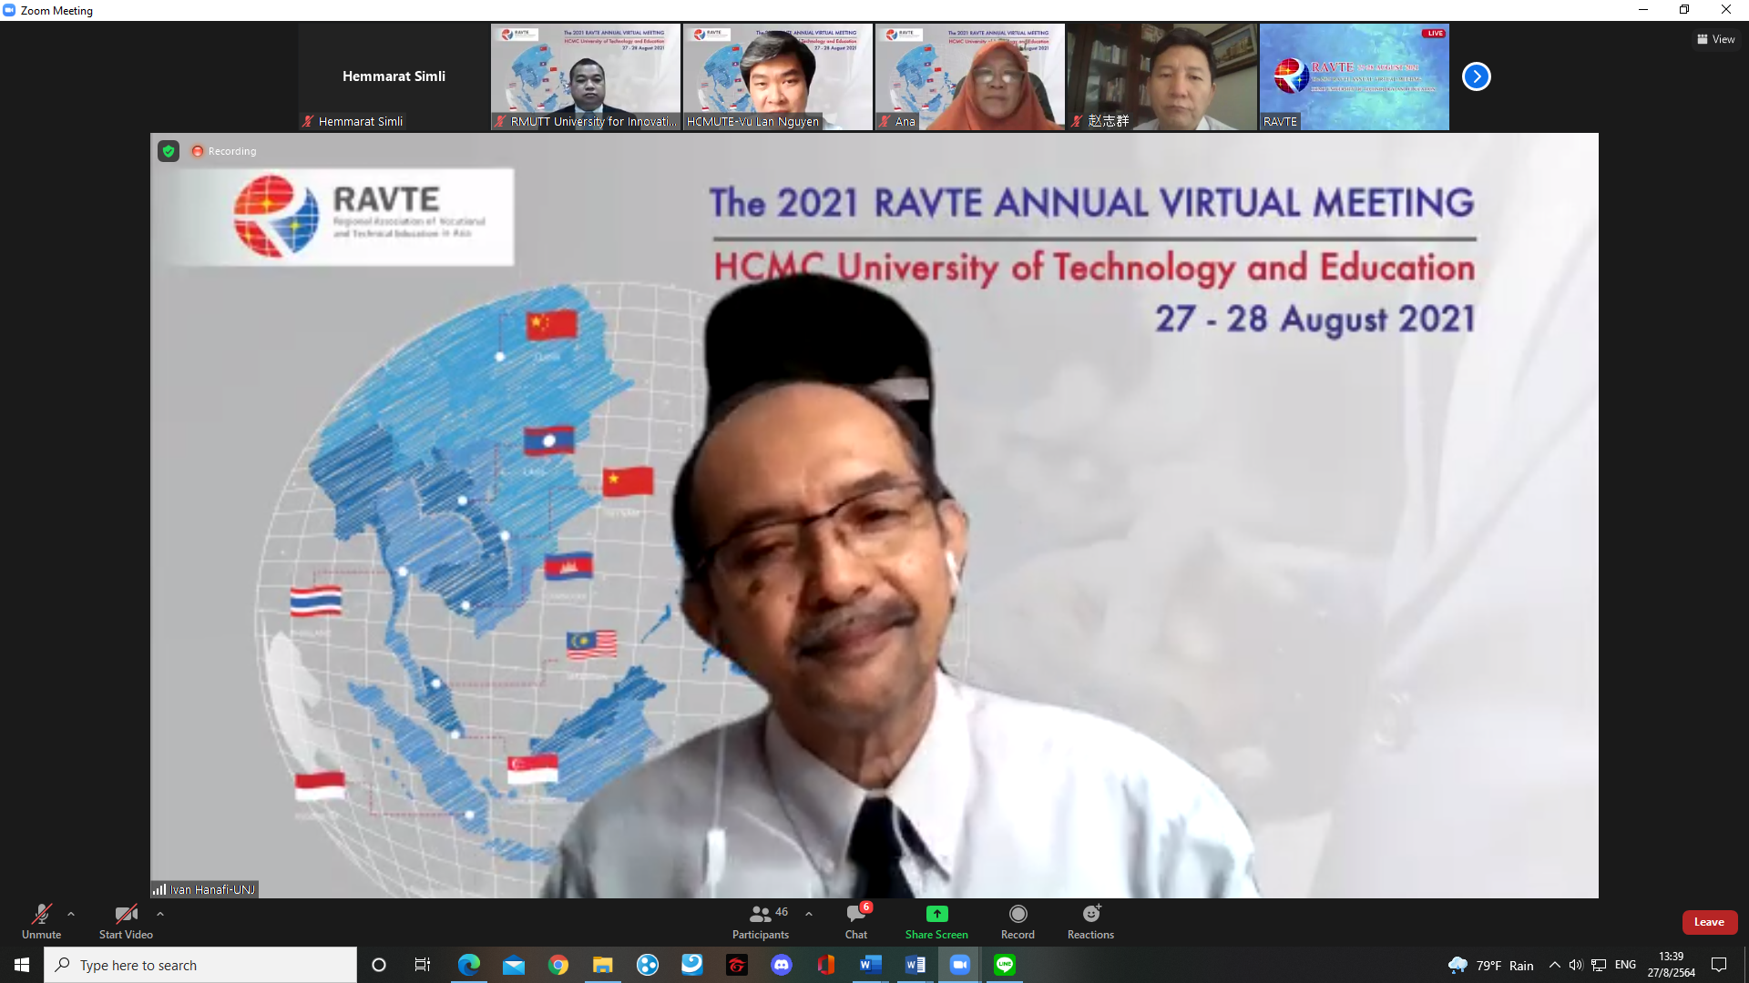Select RMUTT University participant thumbnail

(x=586, y=76)
